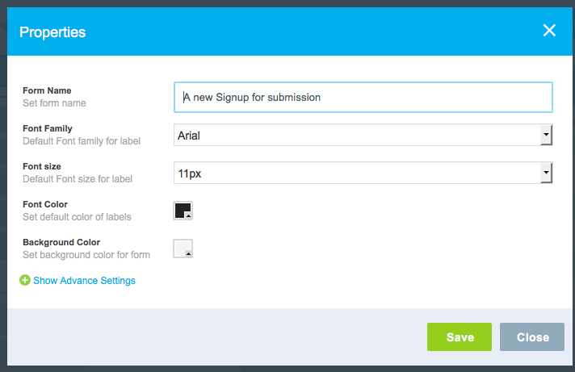Image resolution: width=575 pixels, height=372 pixels.
Task: Click the Properties dialog title
Action: pyautogui.click(x=52, y=32)
